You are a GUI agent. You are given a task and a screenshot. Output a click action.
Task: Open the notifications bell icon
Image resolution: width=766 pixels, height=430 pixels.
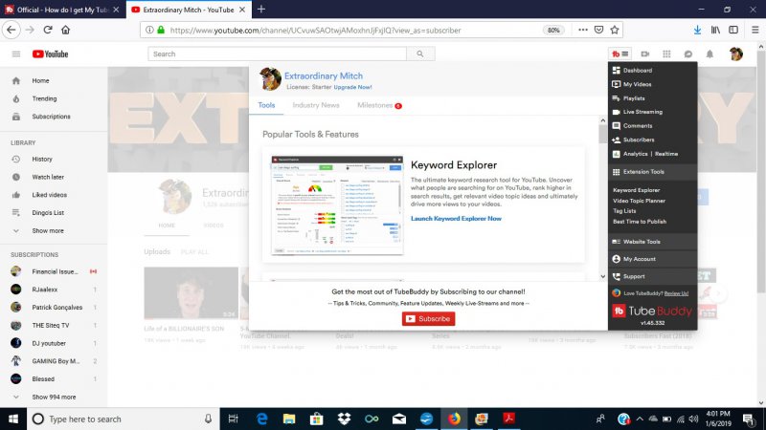click(710, 54)
